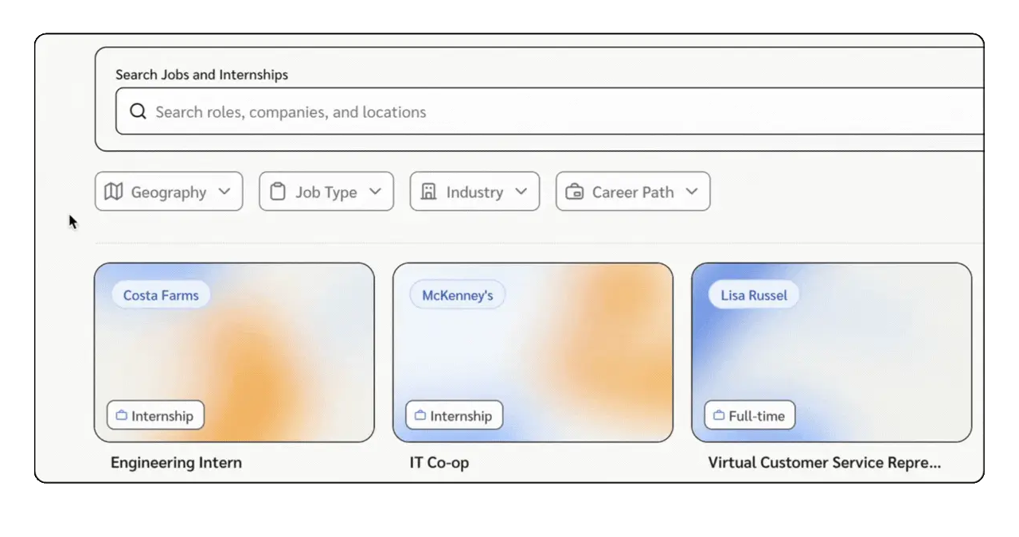This screenshot has height=537, width=1019.
Task: Open the McKenney's card image
Action: point(533,352)
